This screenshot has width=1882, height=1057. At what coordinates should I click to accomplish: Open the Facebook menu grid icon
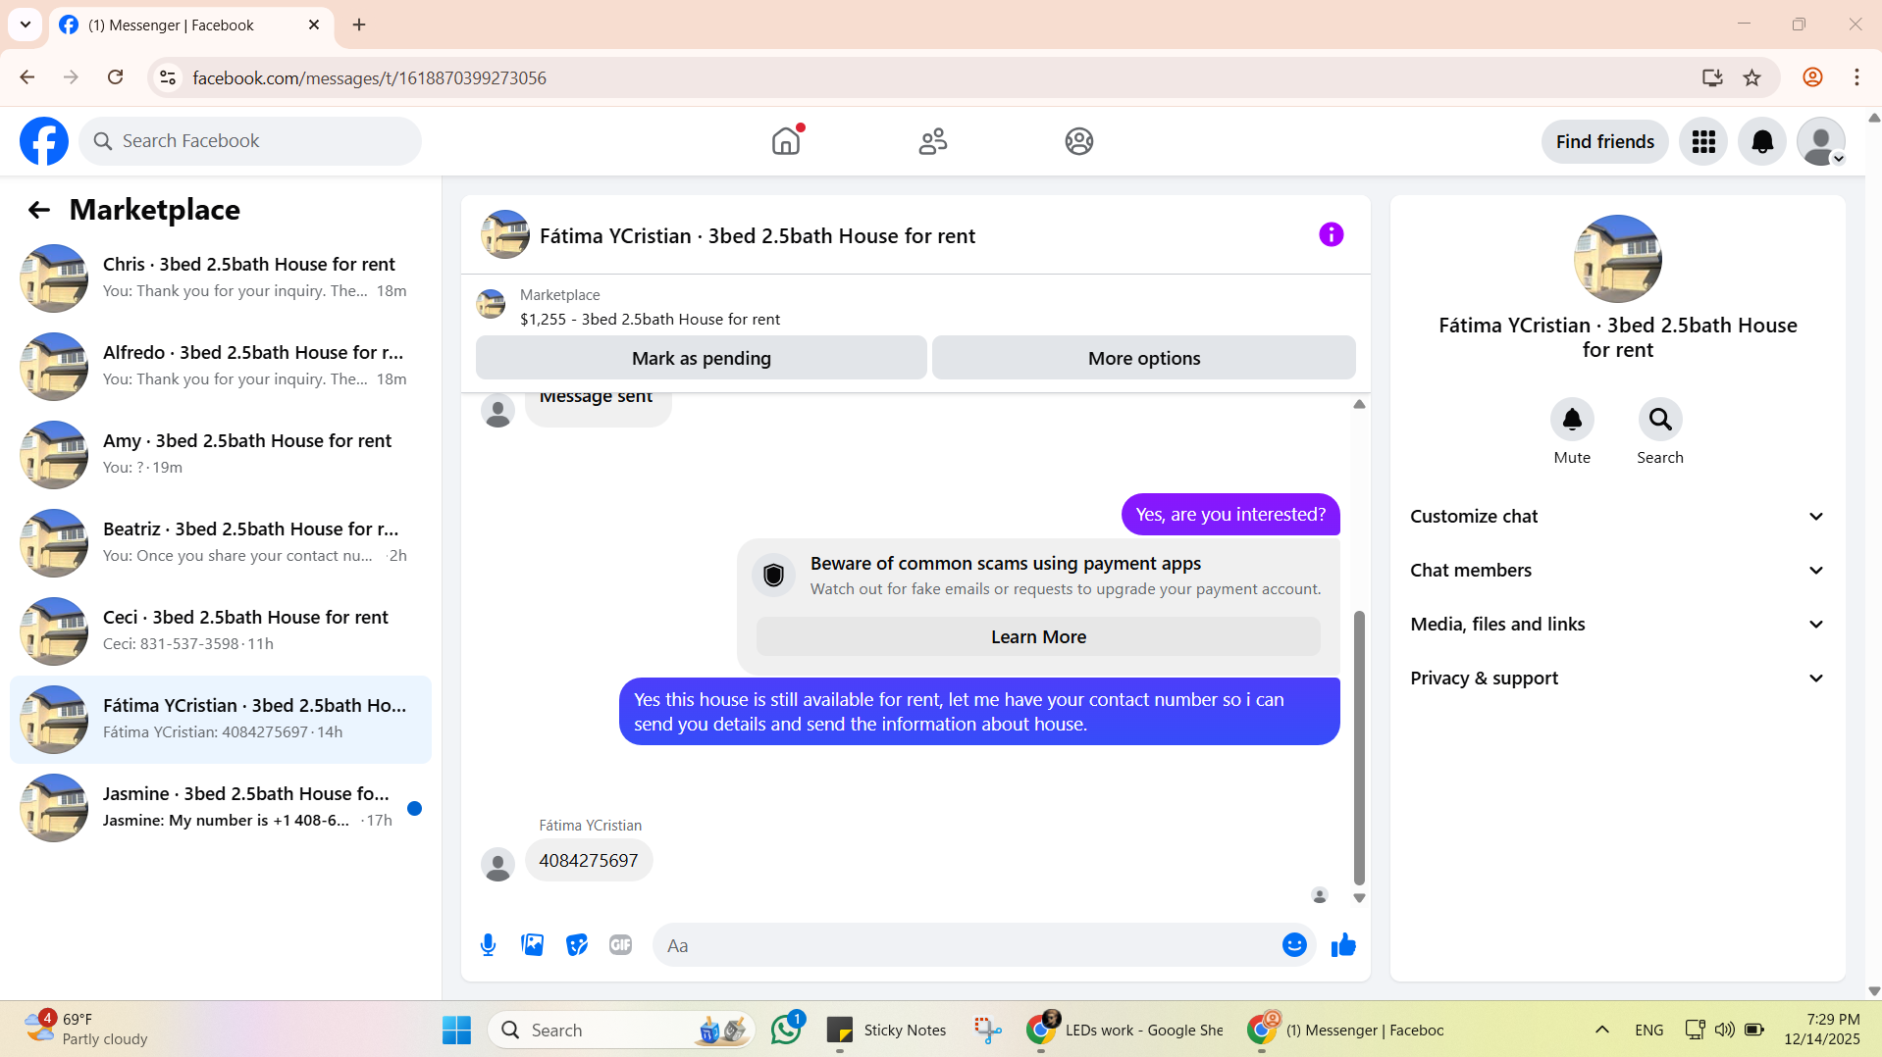[x=1702, y=142]
